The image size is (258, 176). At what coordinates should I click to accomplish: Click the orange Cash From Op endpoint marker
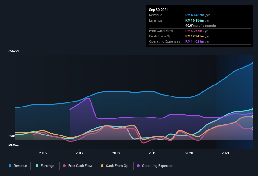(253, 116)
